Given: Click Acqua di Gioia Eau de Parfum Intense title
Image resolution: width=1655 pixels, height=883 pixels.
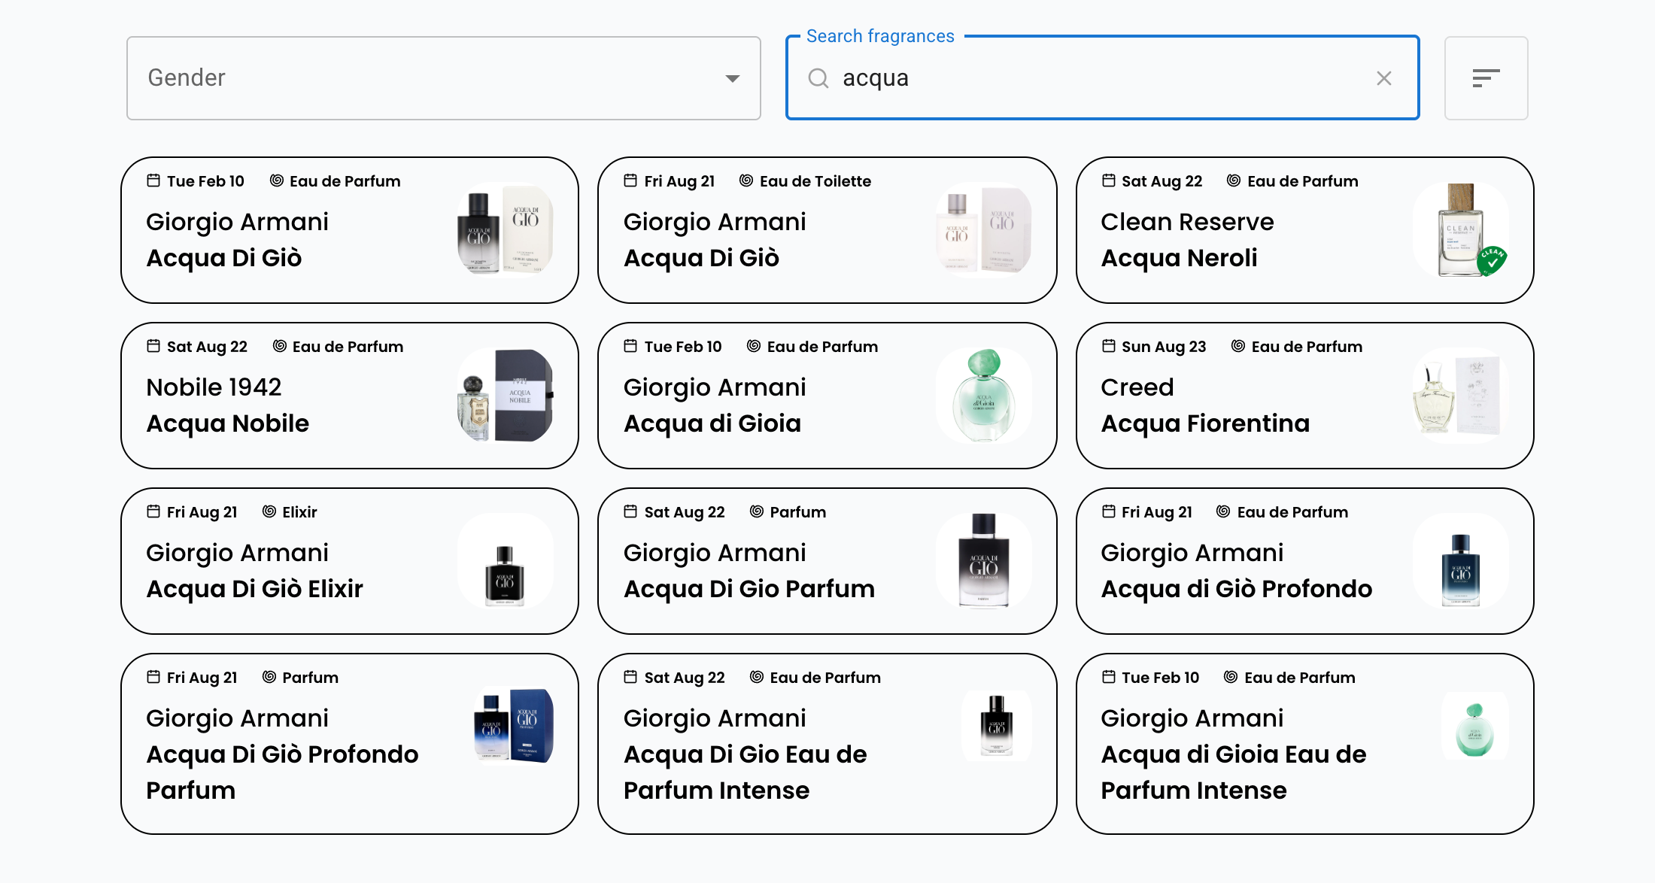Looking at the screenshot, I should pos(1233,772).
